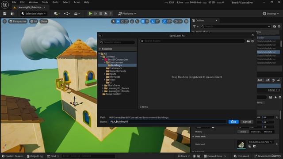This screenshot has height=159, width=283.
Task: Select the Framework folder in the tree
Action: tap(115, 68)
